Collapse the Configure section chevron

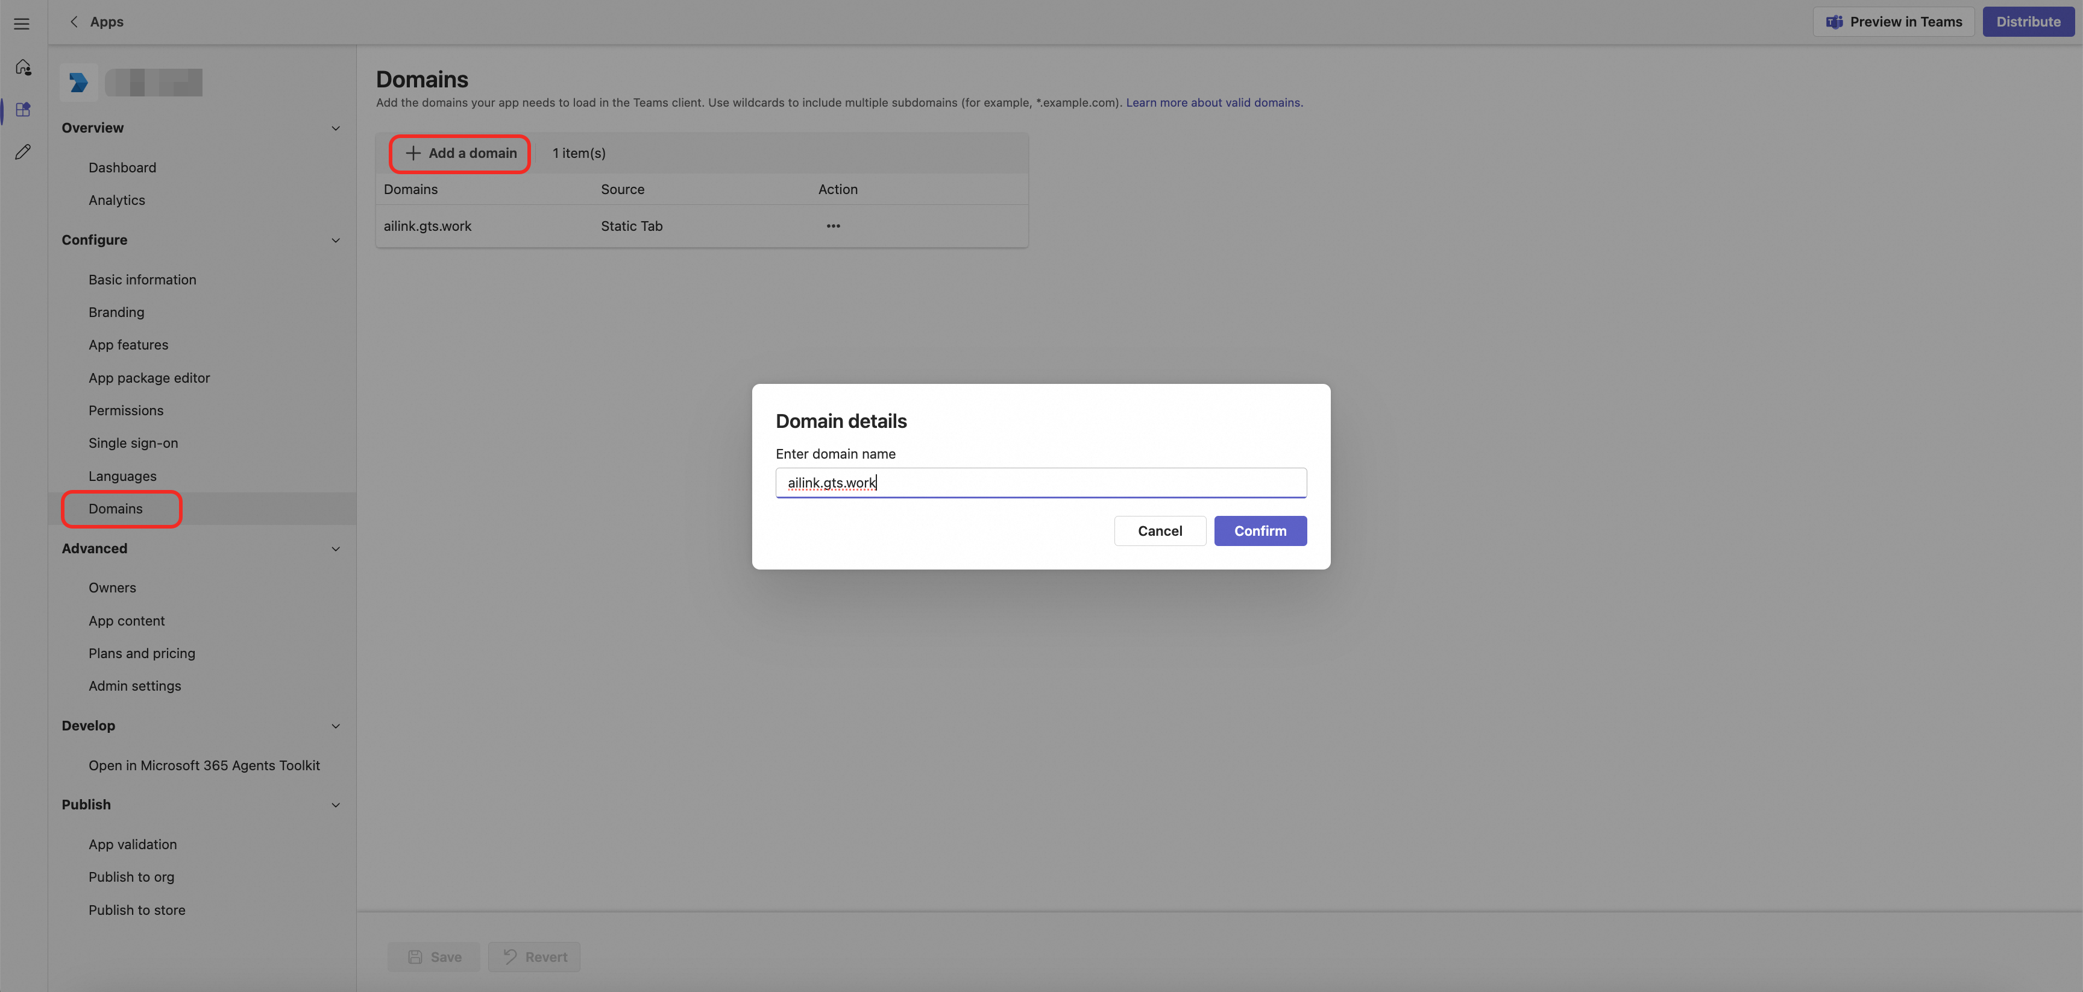pos(336,240)
